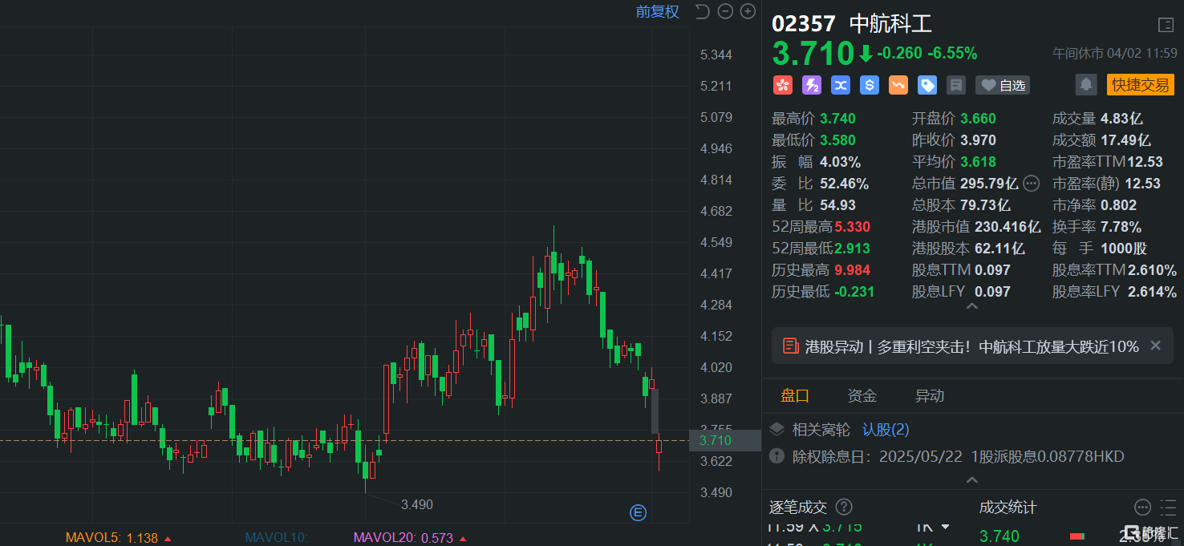This screenshot has width=1184, height=546.
Task: Click the E event marker on chart
Action: (x=639, y=513)
